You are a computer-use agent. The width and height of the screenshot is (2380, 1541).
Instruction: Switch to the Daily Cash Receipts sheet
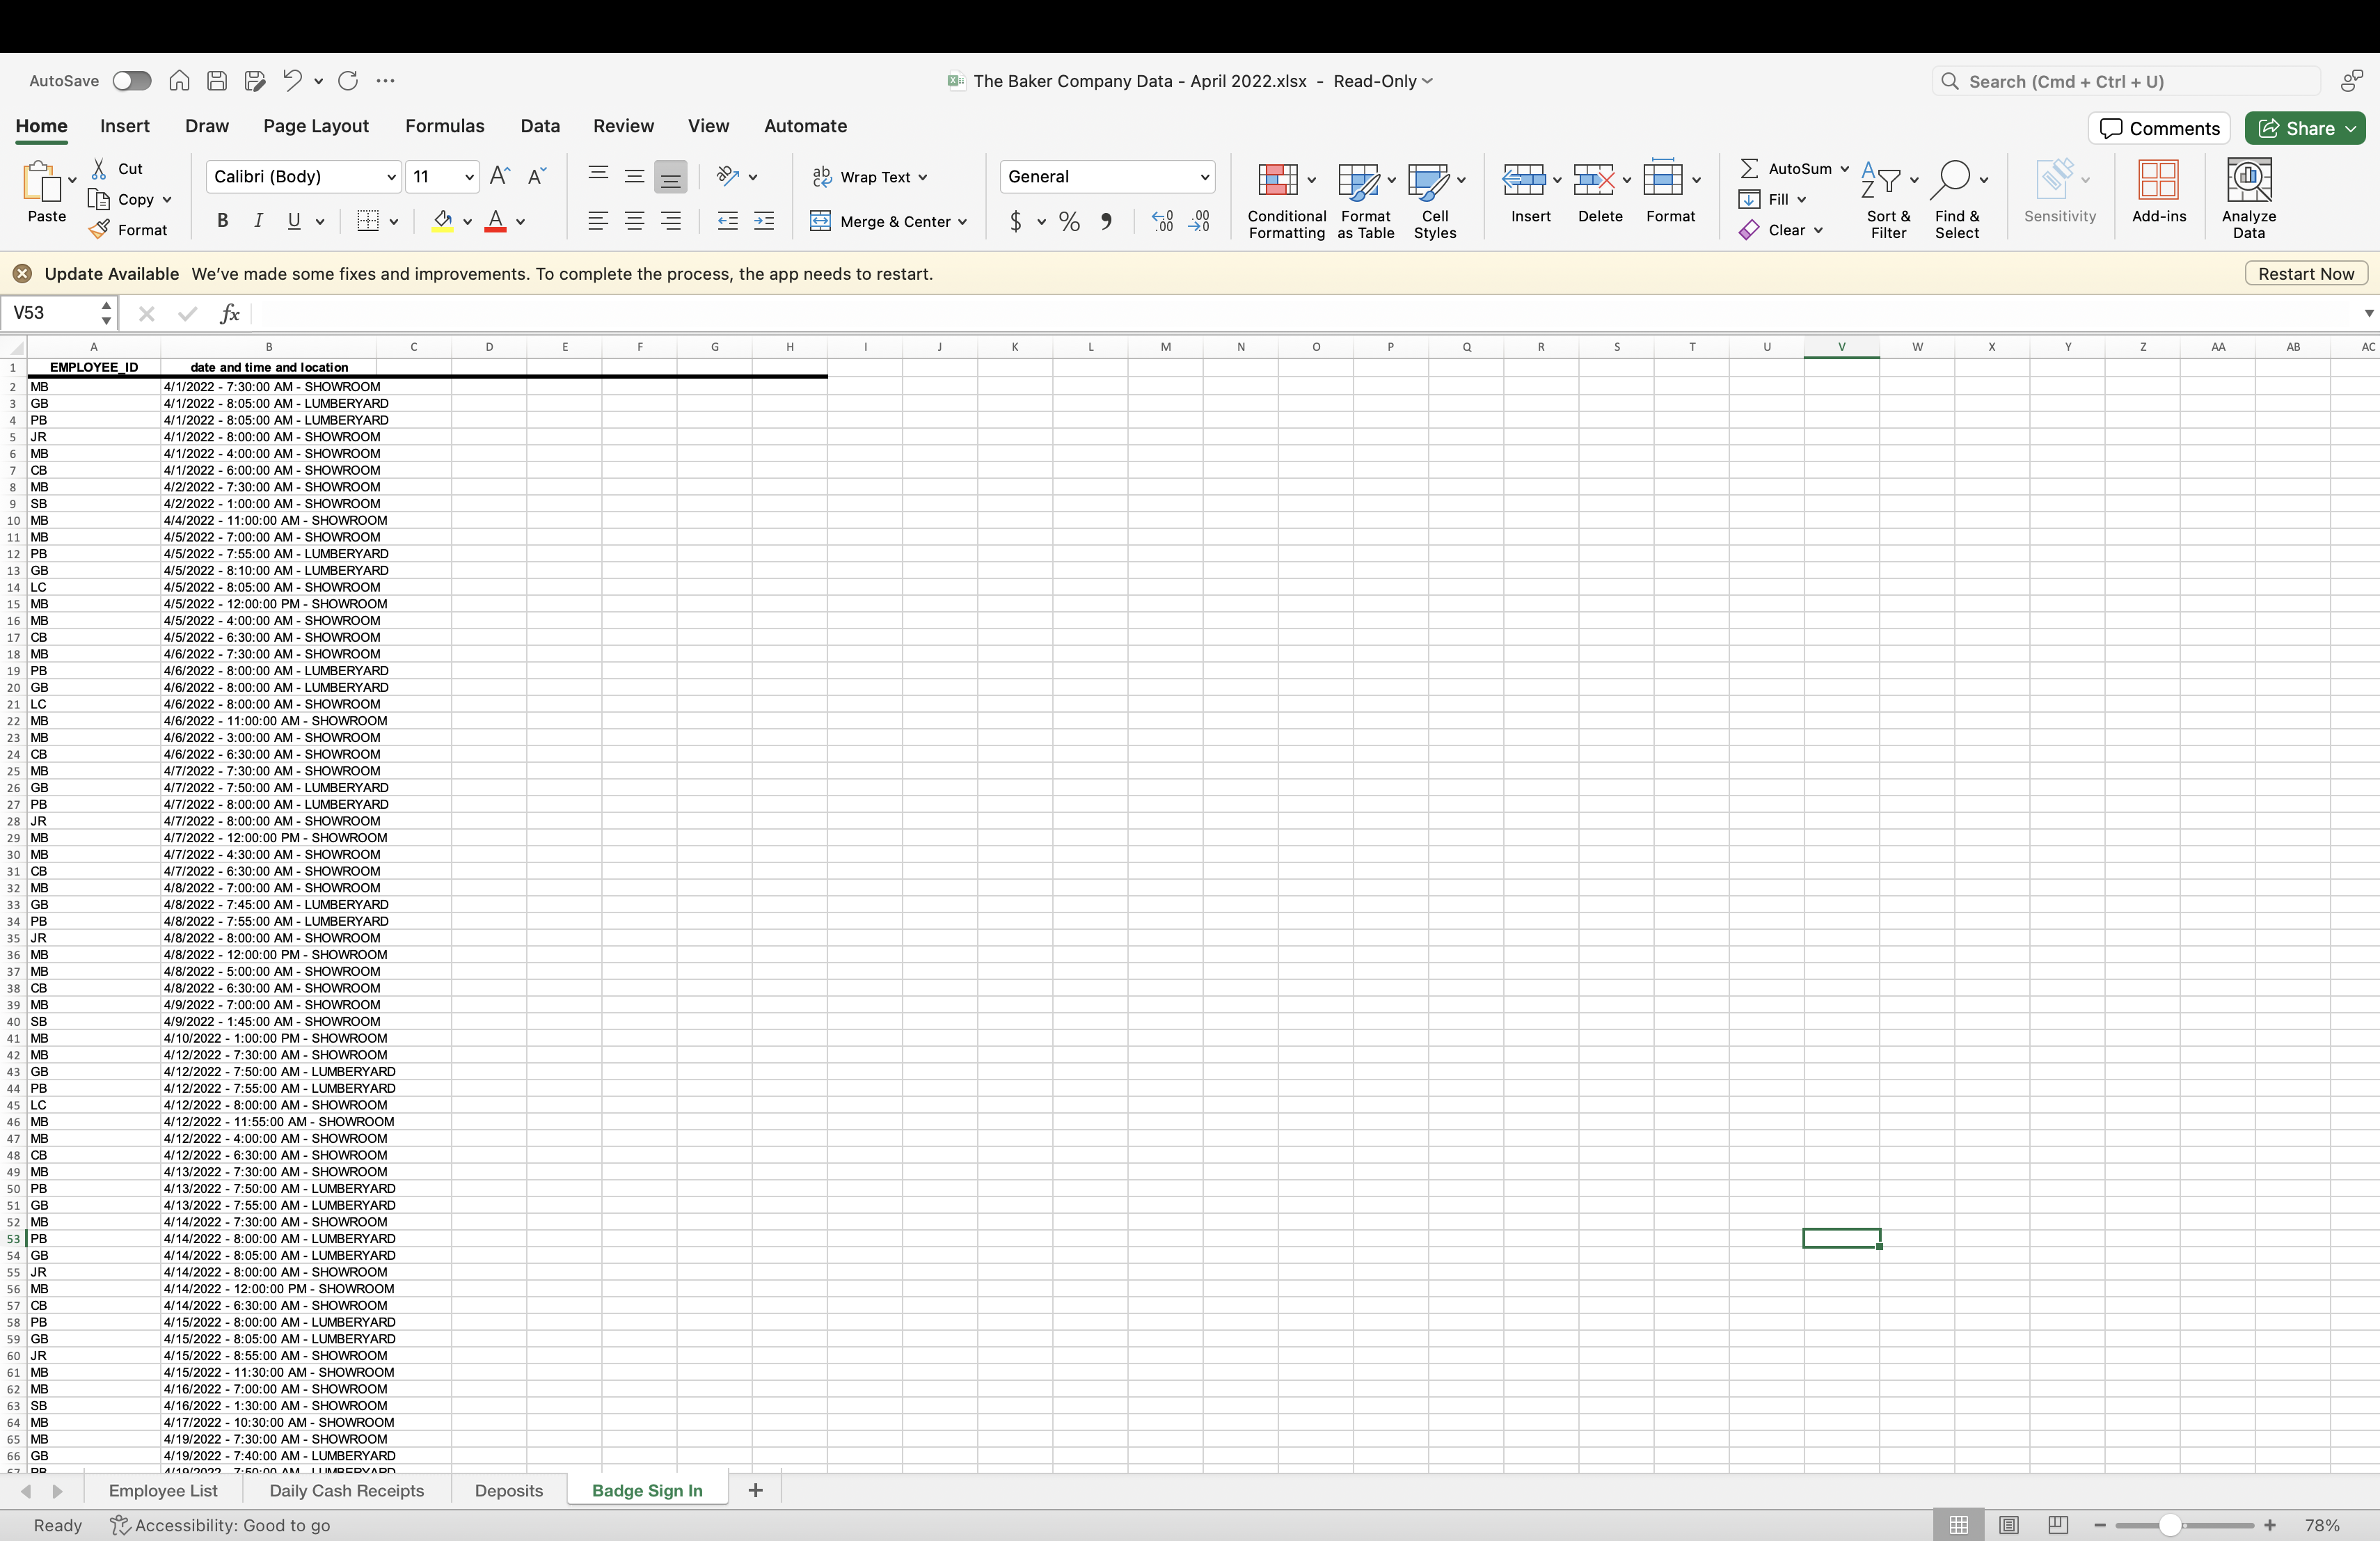point(346,1490)
